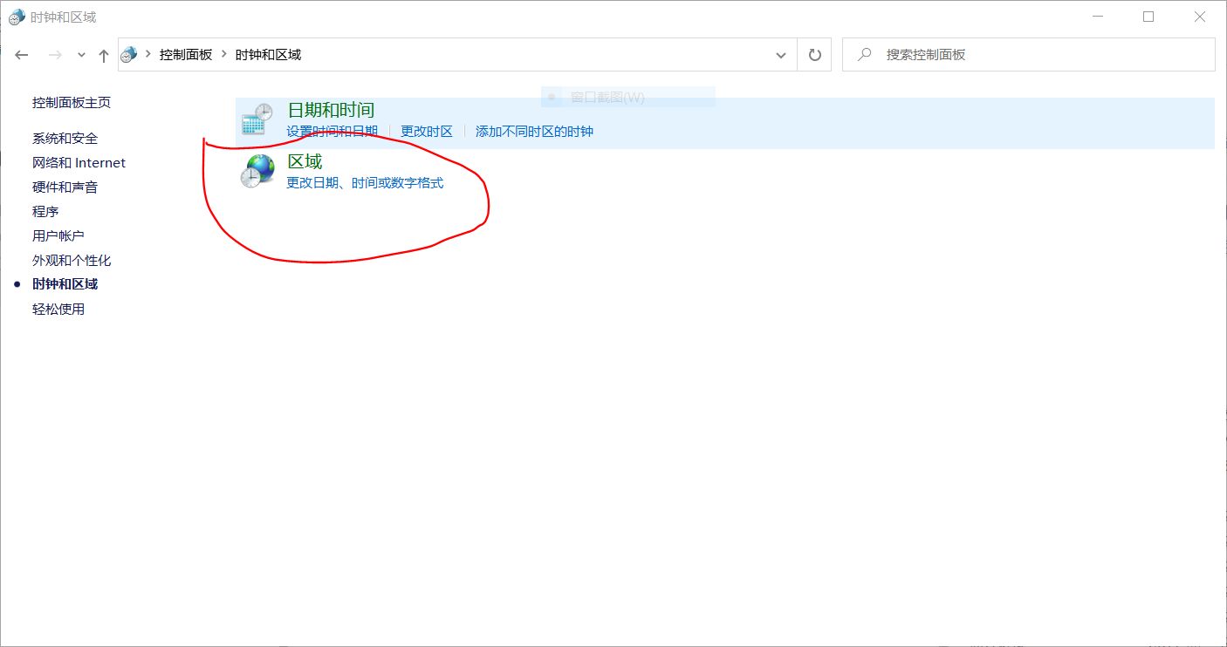This screenshot has width=1227, height=647.
Task: Open the recent locations dropdown arrow
Action: pos(81,55)
